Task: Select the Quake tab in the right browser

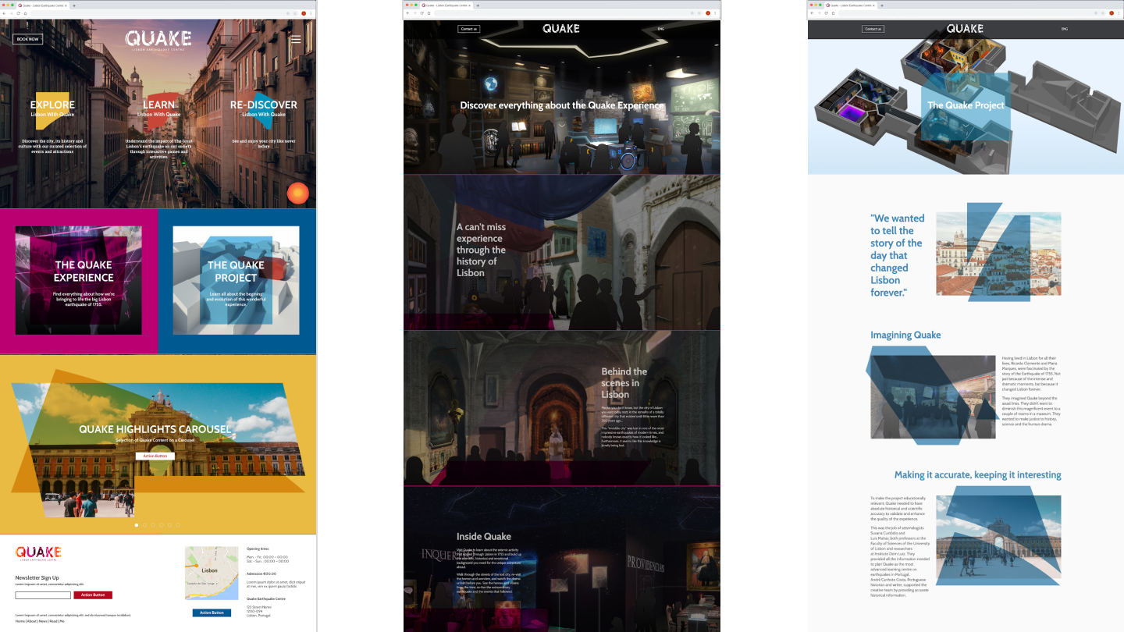Action: click(851, 5)
